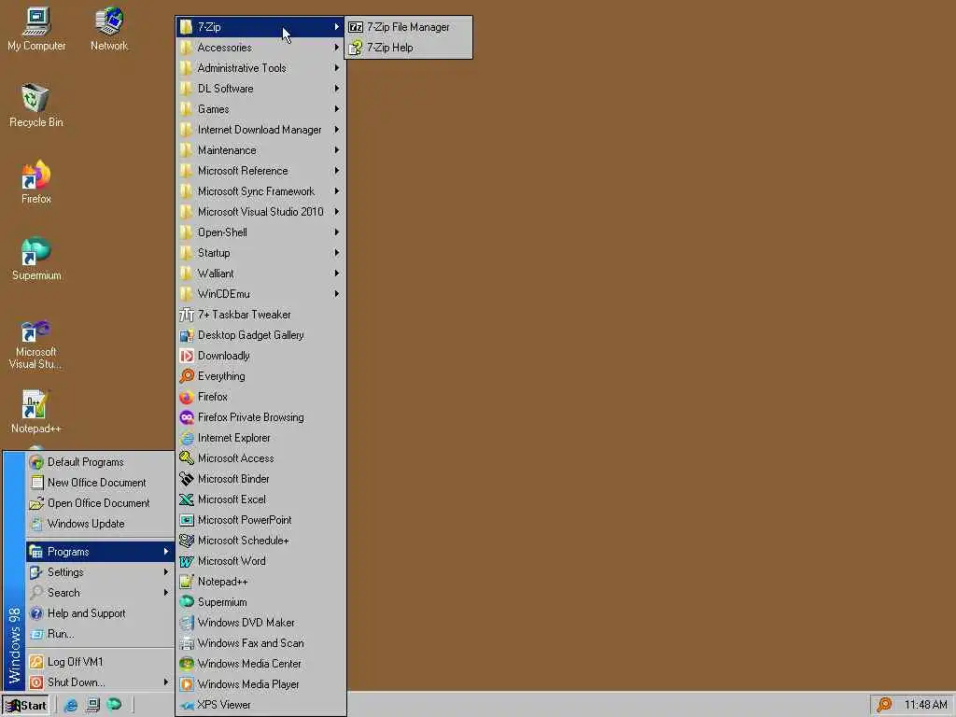The height and width of the screenshot is (717, 956).
Task: Expand Microsoft Visual Studio 2010 folder
Action: 260,212
